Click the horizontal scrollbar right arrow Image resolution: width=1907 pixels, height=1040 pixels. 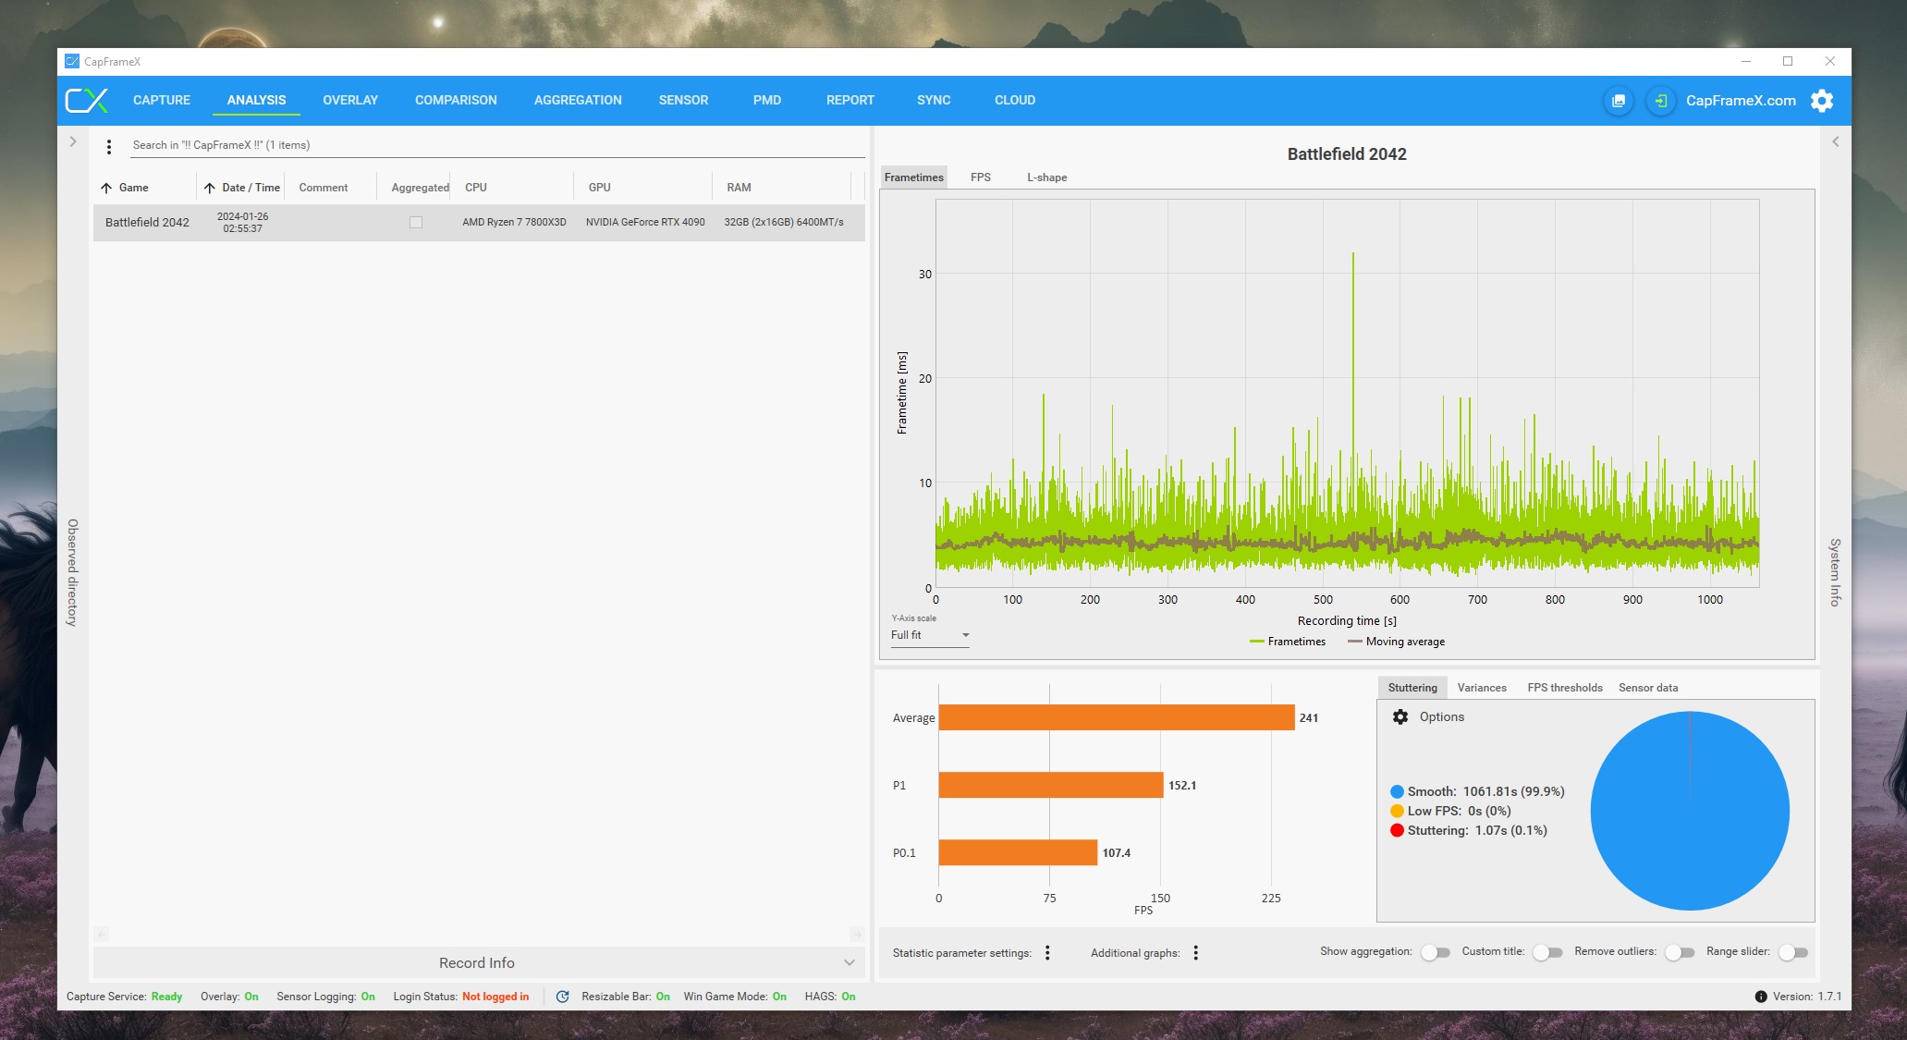857,935
